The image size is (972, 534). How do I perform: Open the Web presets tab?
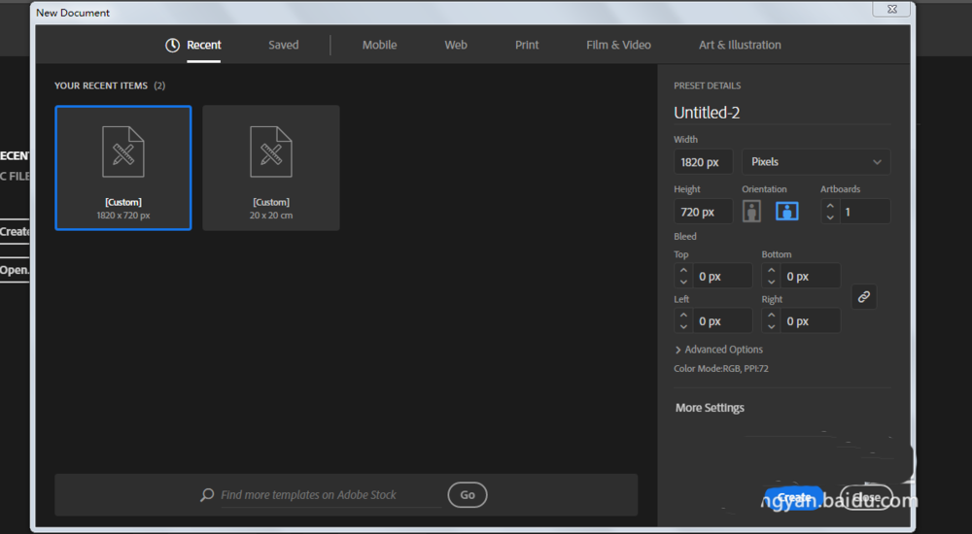(456, 45)
